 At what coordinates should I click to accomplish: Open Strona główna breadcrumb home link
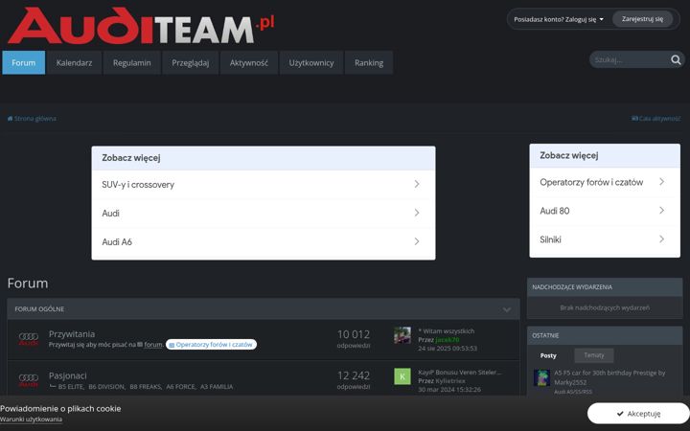(x=32, y=119)
